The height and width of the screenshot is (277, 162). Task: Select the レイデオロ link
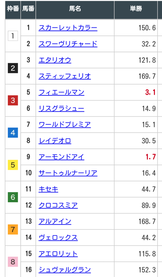point(55,141)
